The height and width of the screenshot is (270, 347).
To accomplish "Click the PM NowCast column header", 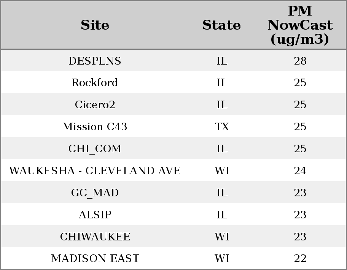I will coord(300,25).
